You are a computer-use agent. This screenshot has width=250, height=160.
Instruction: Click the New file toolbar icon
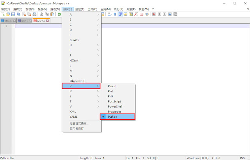pos(3,14)
